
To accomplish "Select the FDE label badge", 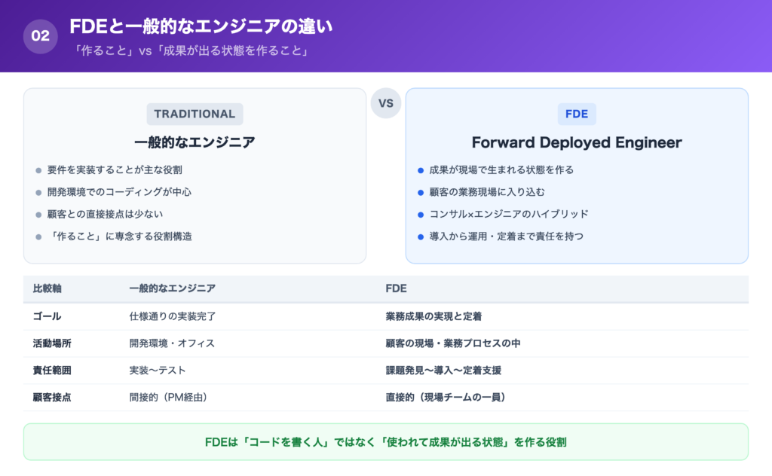I will [x=577, y=114].
